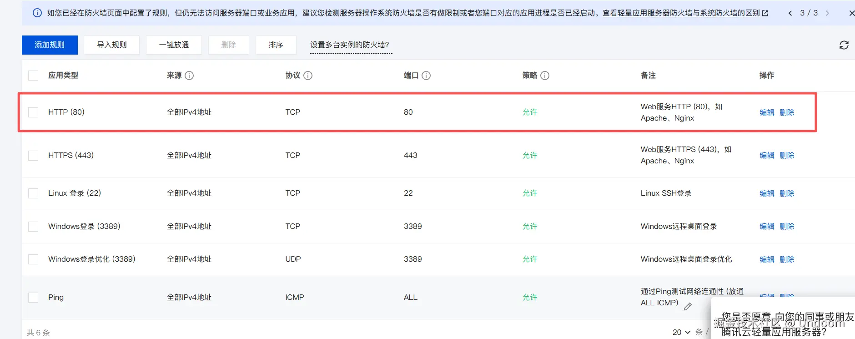Click 删除 for the HTTPS (443) rule
Image resolution: width=855 pixels, height=339 pixels.
(x=787, y=155)
